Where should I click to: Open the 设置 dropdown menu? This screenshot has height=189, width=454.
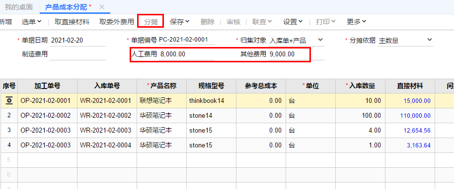293,22
